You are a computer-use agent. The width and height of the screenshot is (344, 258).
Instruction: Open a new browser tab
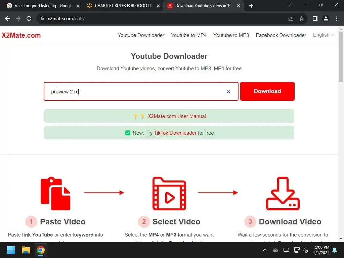coord(251,6)
